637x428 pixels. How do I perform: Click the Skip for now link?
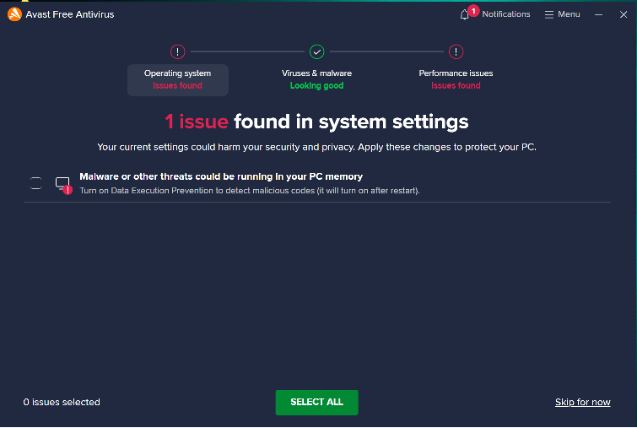point(582,403)
